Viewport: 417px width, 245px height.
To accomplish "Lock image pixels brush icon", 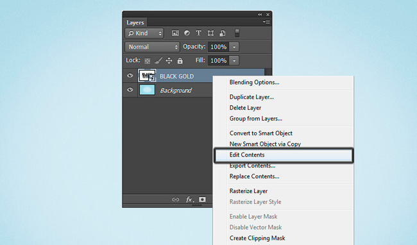I will coord(158,61).
